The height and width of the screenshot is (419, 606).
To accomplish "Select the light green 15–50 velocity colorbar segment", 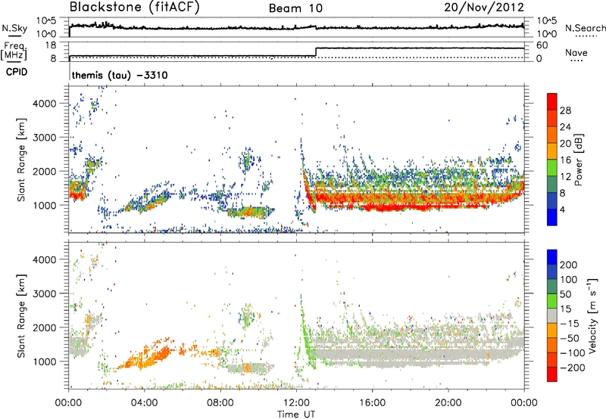I will (552, 301).
